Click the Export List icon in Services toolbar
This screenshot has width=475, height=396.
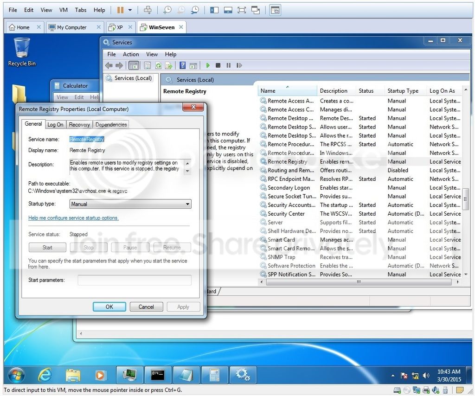168,65
